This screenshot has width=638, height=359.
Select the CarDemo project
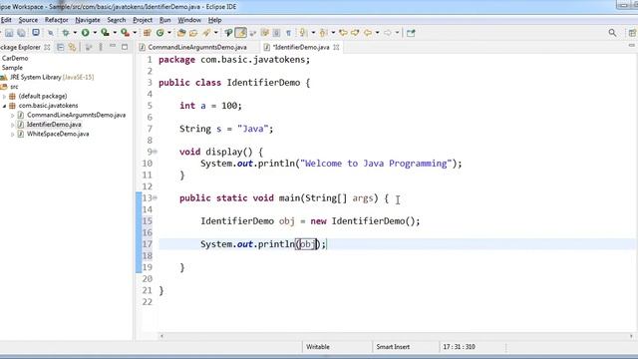(15, 58)
